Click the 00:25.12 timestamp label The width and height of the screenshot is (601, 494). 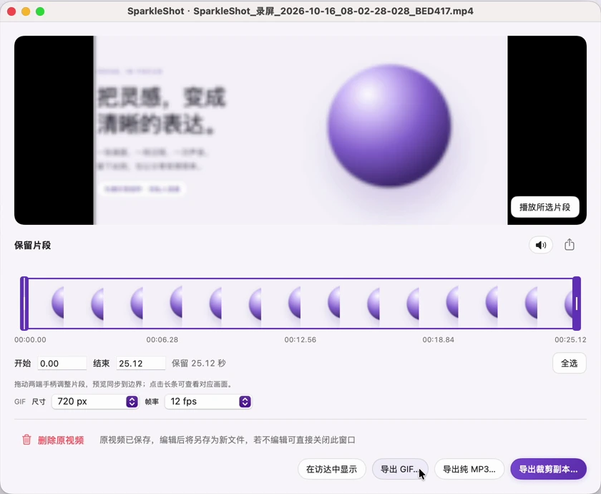pyautogui.click(x=570, y=340)
